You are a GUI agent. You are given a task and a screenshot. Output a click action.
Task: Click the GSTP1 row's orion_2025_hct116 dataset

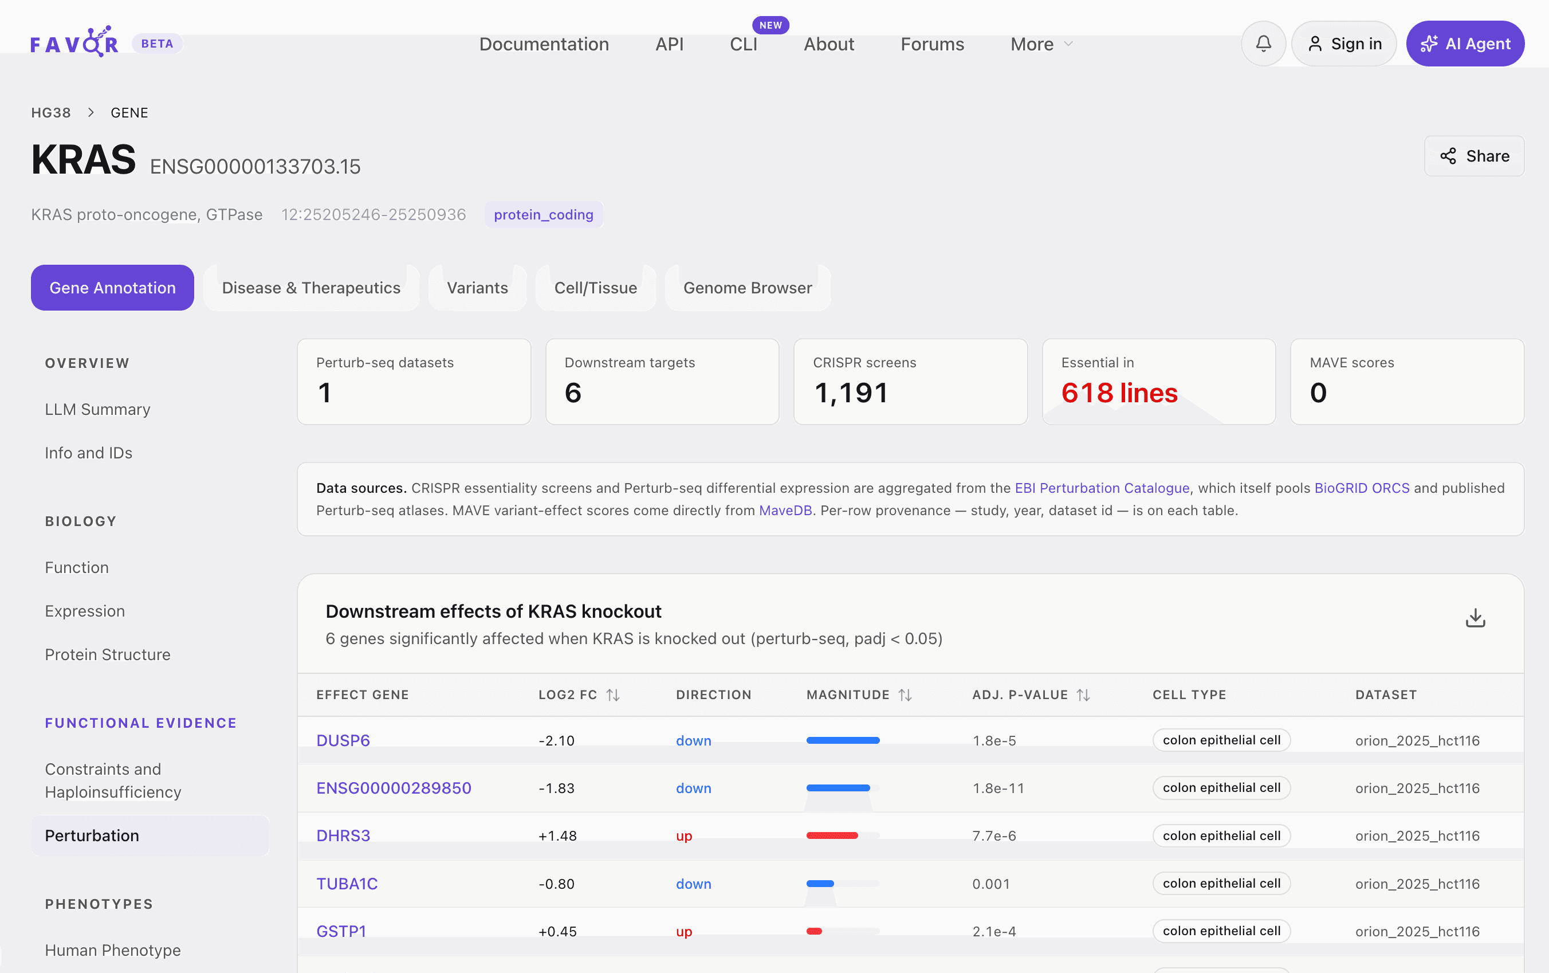click(x=1417, y=931)
